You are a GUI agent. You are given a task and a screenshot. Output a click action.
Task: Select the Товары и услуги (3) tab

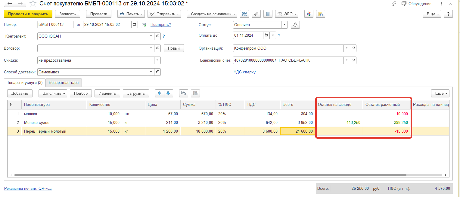25,83
